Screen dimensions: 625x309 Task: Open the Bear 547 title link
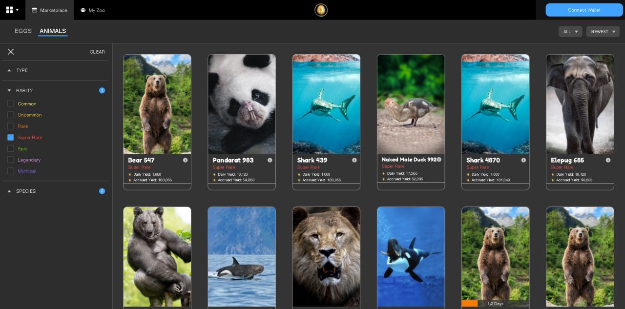click(x=141, y=160)
